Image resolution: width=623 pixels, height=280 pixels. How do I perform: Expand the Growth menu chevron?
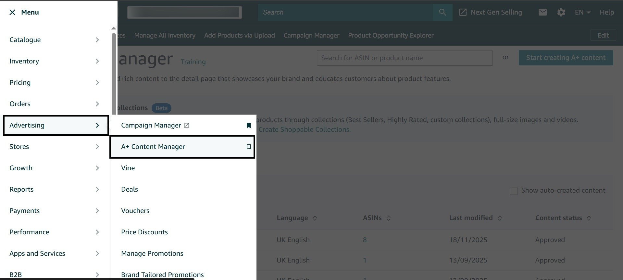pos(97,168)
